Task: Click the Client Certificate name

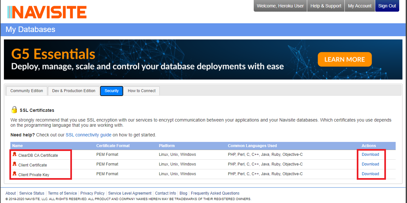Action: tap(32, 165)
